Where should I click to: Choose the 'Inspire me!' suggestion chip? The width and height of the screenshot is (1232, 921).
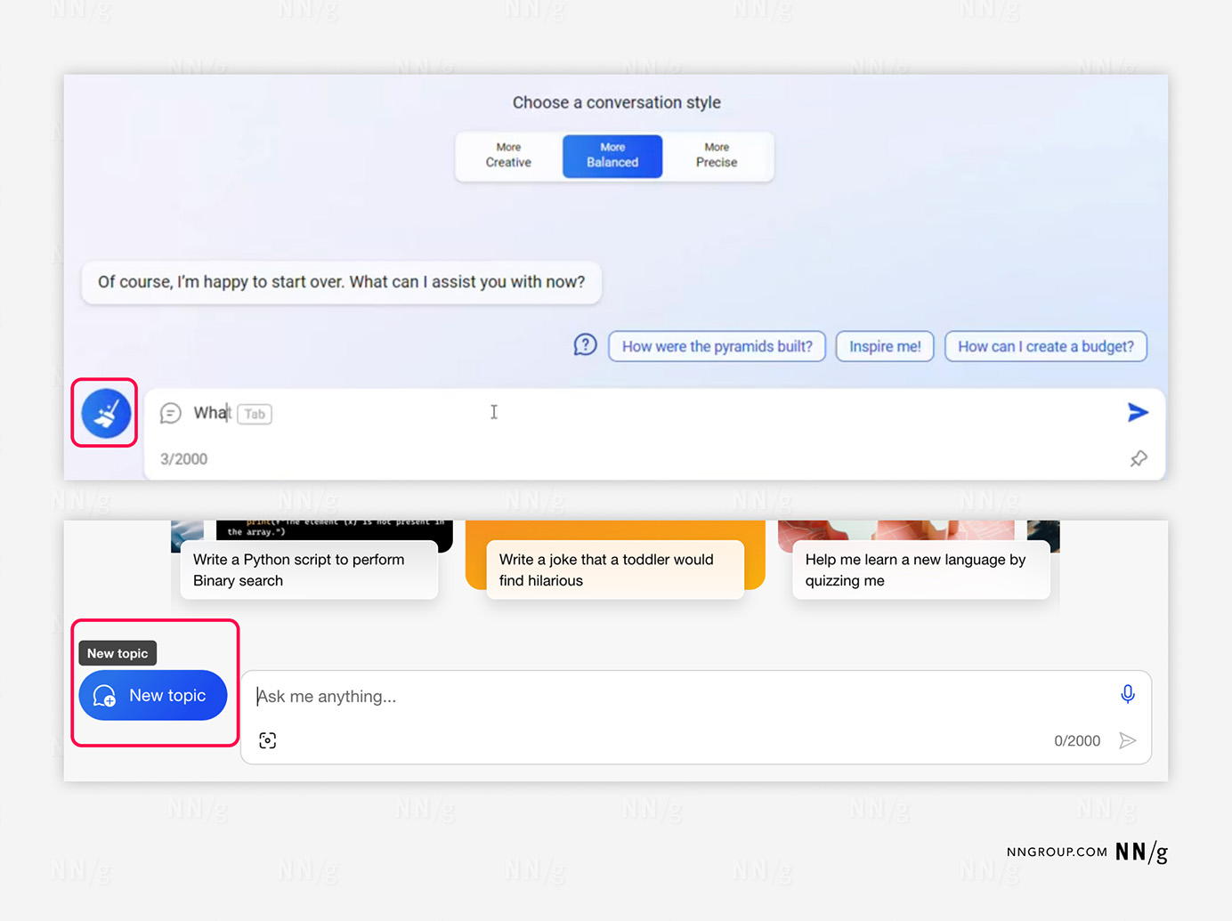click(885, 346)
